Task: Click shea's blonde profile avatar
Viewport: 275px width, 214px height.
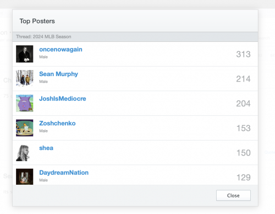Action: (x=25, y=152)
